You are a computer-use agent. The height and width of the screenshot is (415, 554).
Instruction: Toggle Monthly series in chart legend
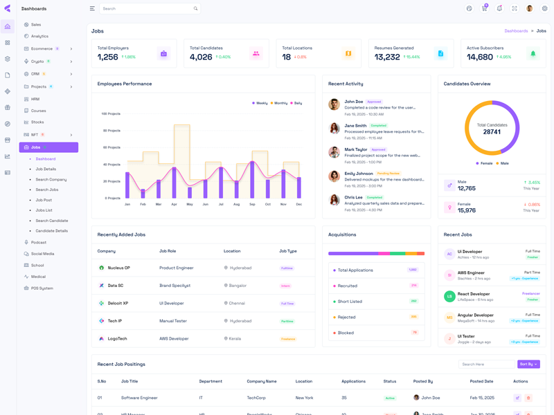(x=278, y=103)
